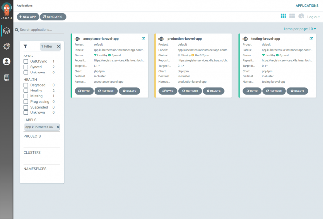This screenshot has height=219, width=323.
Task: Sync the testing-laravel-app
Action: (252, 91)
